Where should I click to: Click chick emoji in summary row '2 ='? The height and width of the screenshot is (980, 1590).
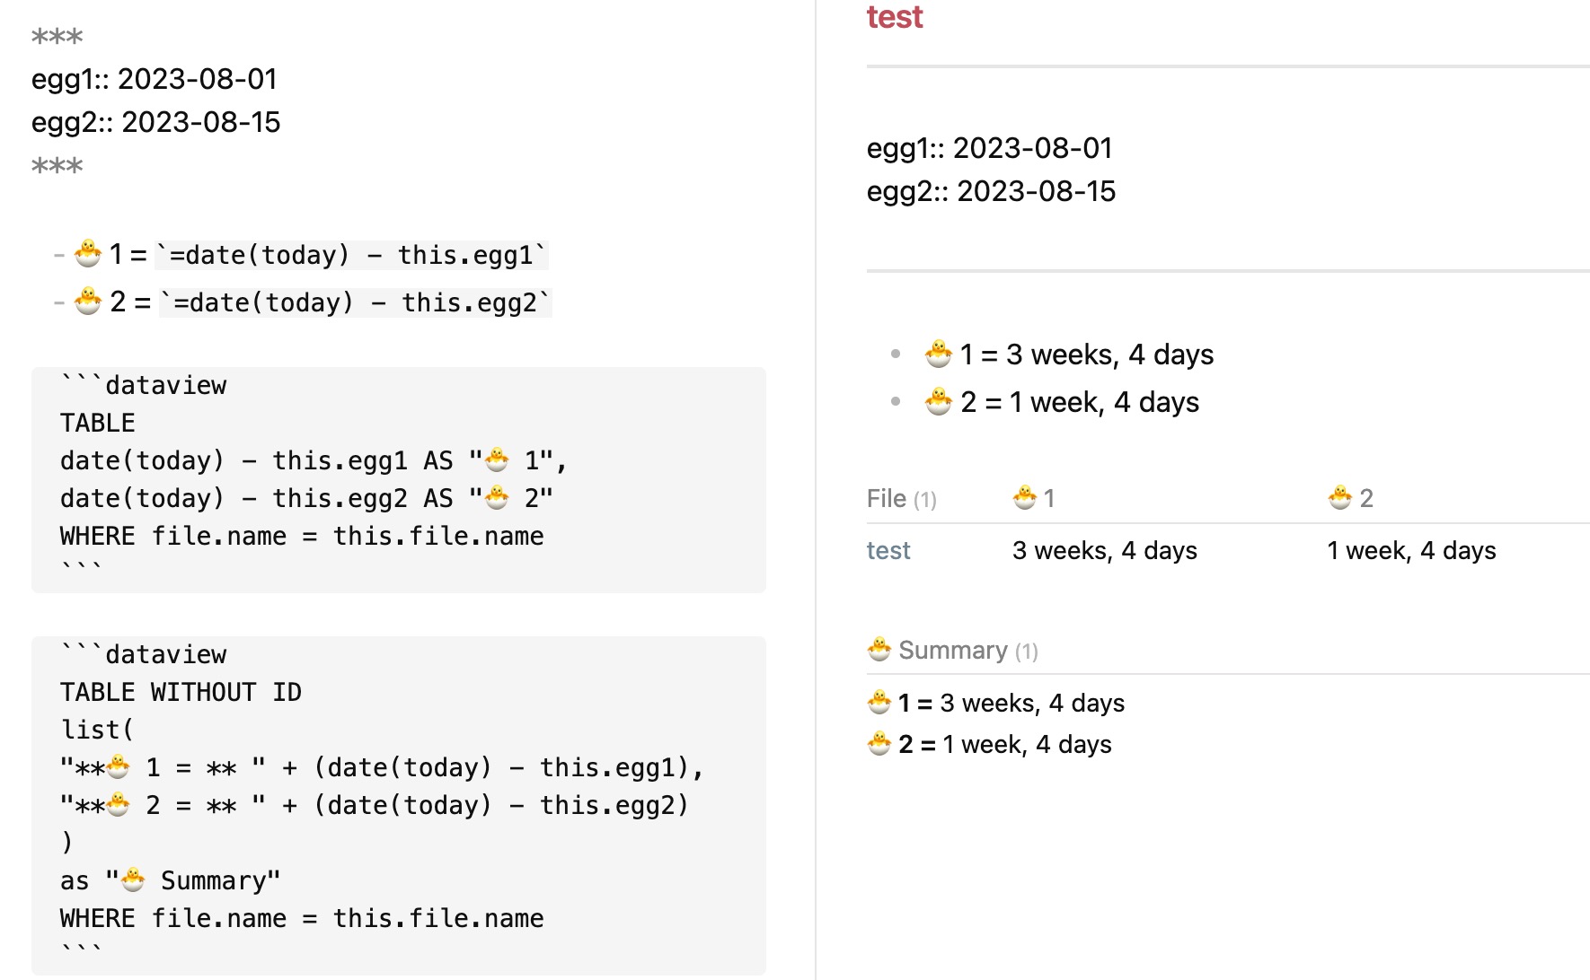click(879, 744)
